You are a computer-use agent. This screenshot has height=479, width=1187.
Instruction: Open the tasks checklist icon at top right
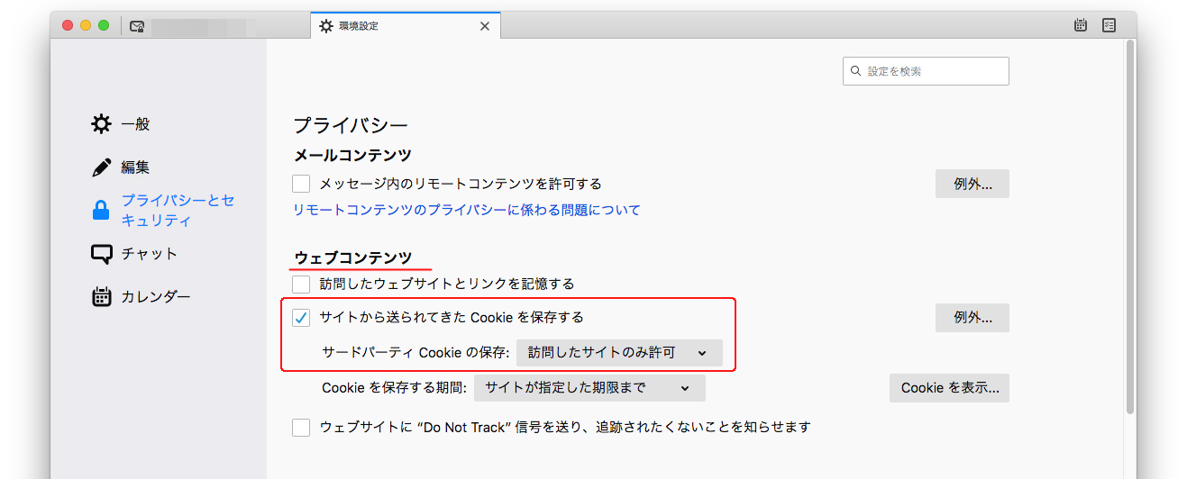[x=1109, y=26]
